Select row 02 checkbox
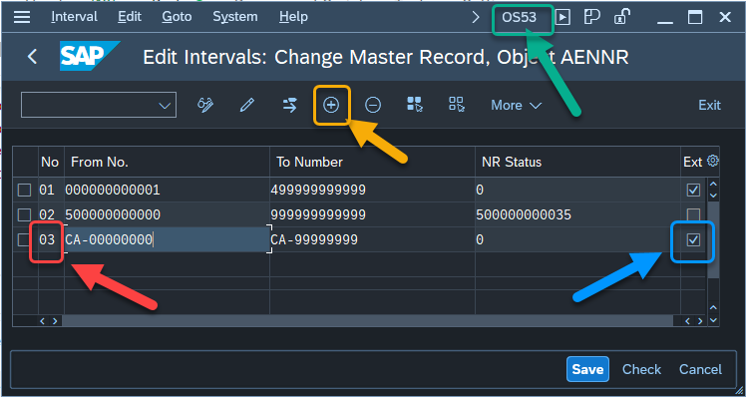The height and width of the screenshot is (397, 746). pos(24,215)
